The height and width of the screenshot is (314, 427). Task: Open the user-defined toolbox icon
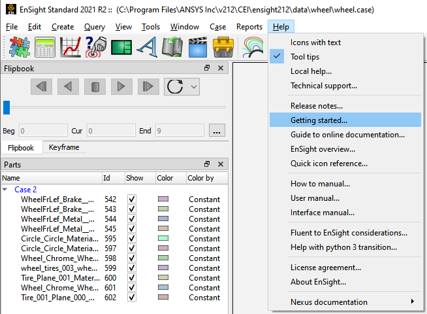(223, 47)
